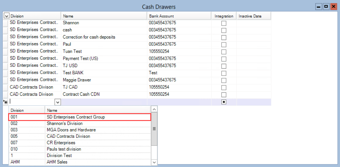This screenshot has height=167, width=340.
Task: Click Name cell 'cash'
Action: click(104, 30)
